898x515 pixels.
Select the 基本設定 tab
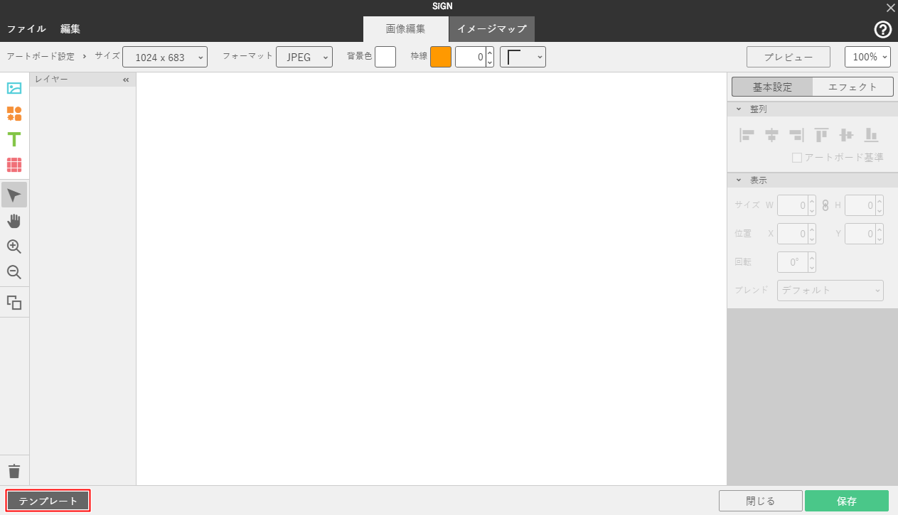[772, 87]
